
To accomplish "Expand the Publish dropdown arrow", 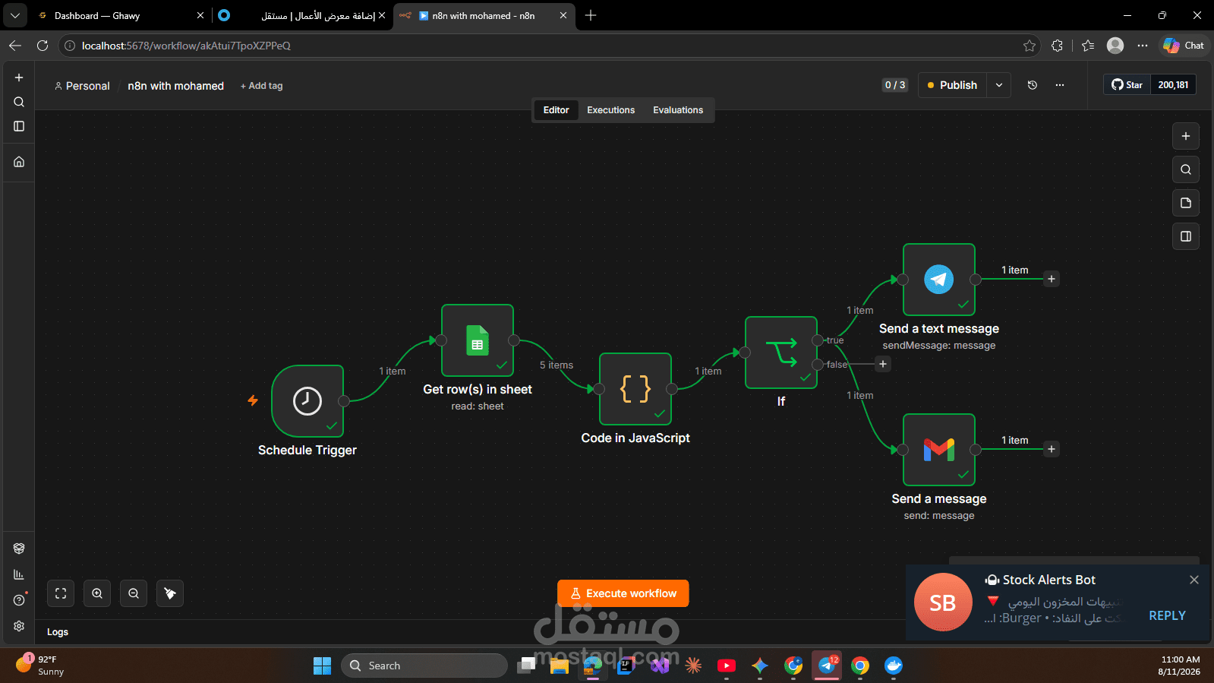I will 999,85.
